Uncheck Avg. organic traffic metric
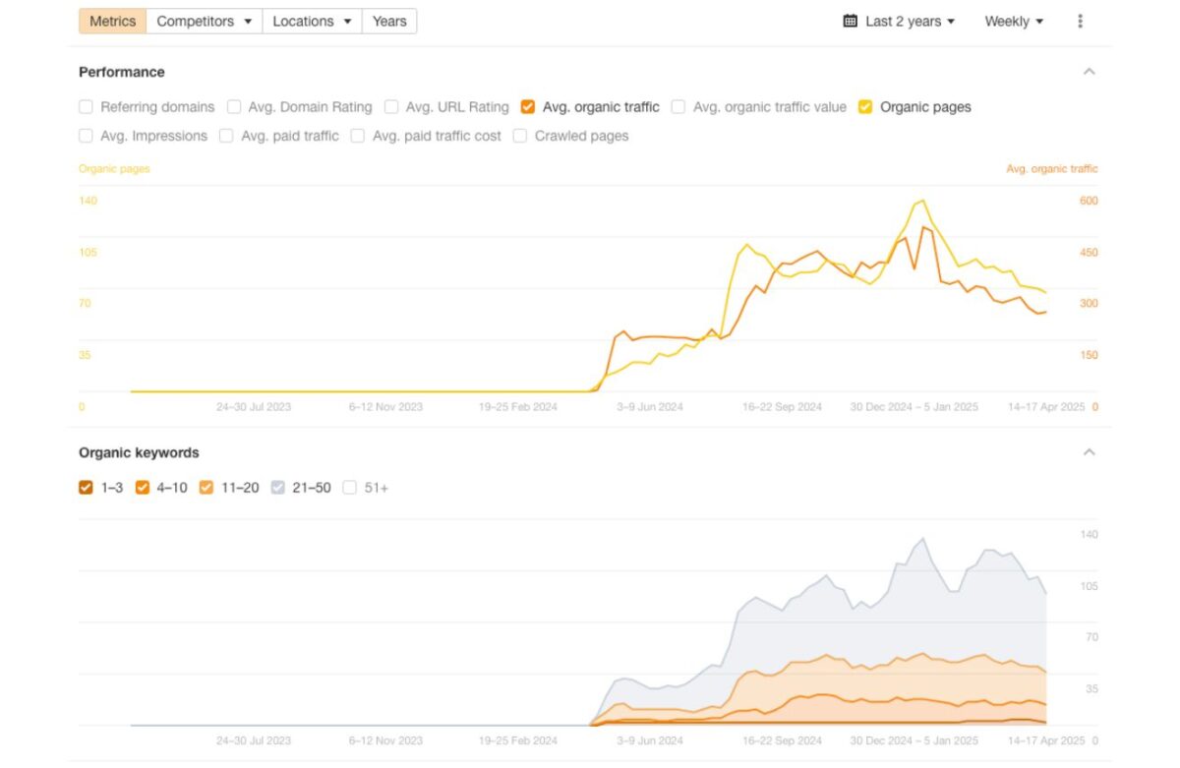This screenshot has width=1180, height=768. point(528,107)
